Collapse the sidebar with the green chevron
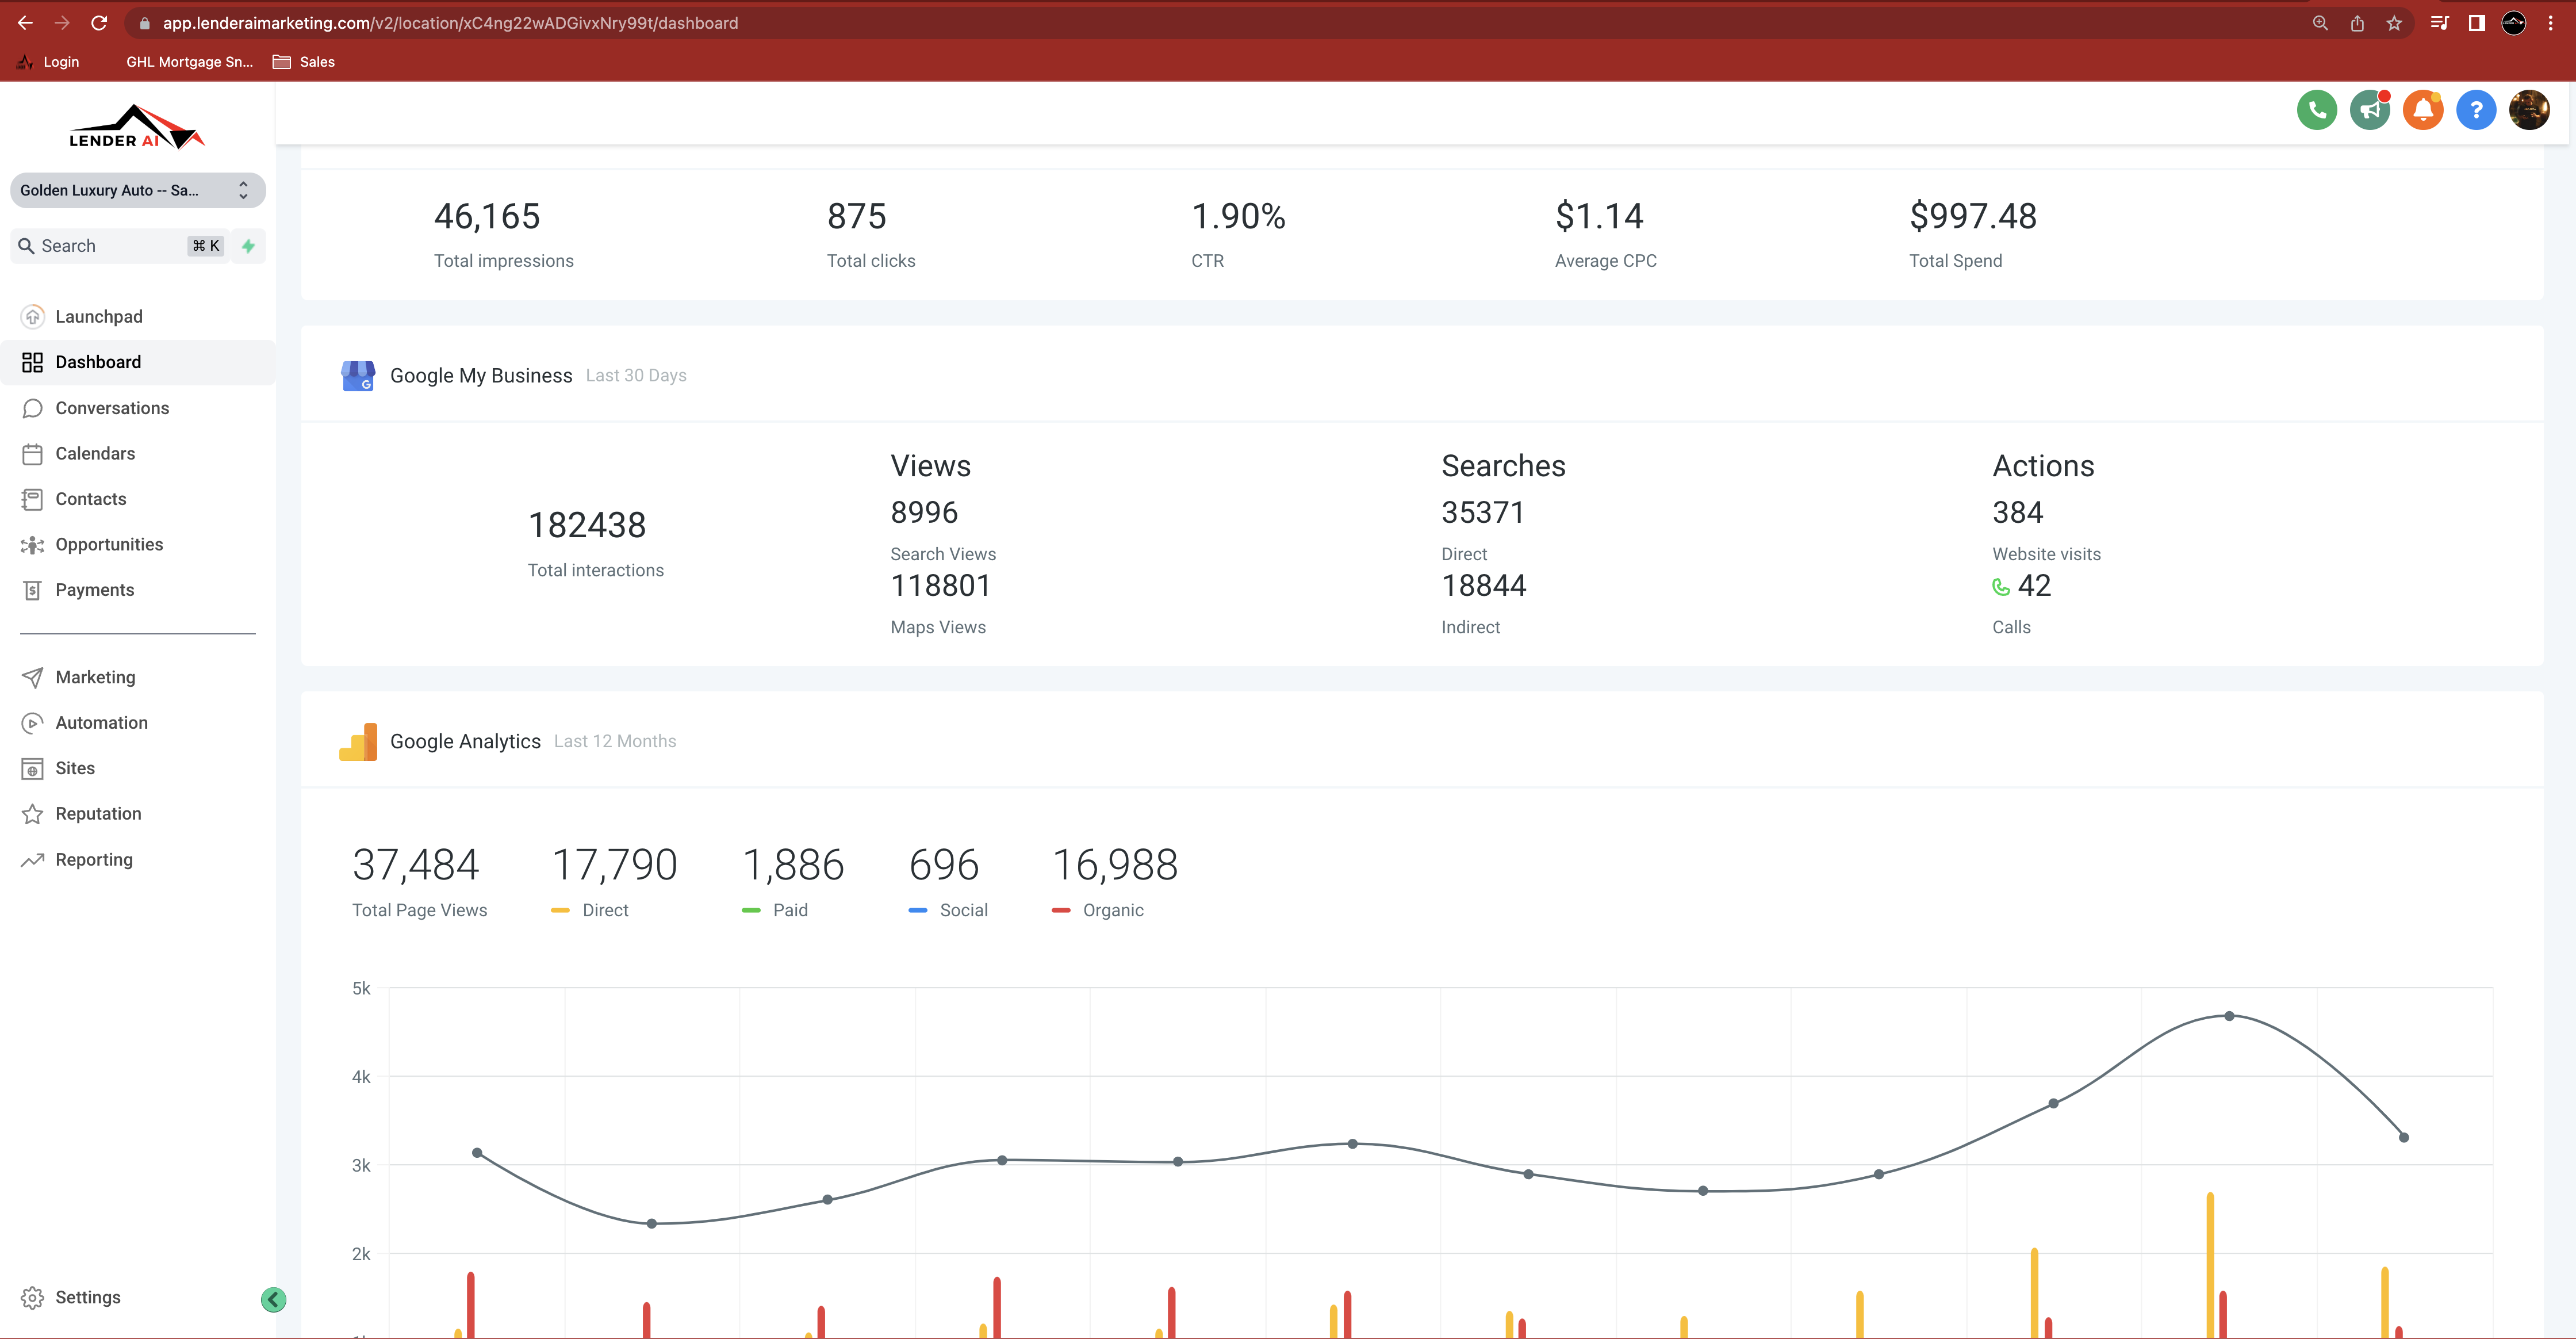The width and height of the screenshot is (2576, 1339). [x=273, y=1299]
